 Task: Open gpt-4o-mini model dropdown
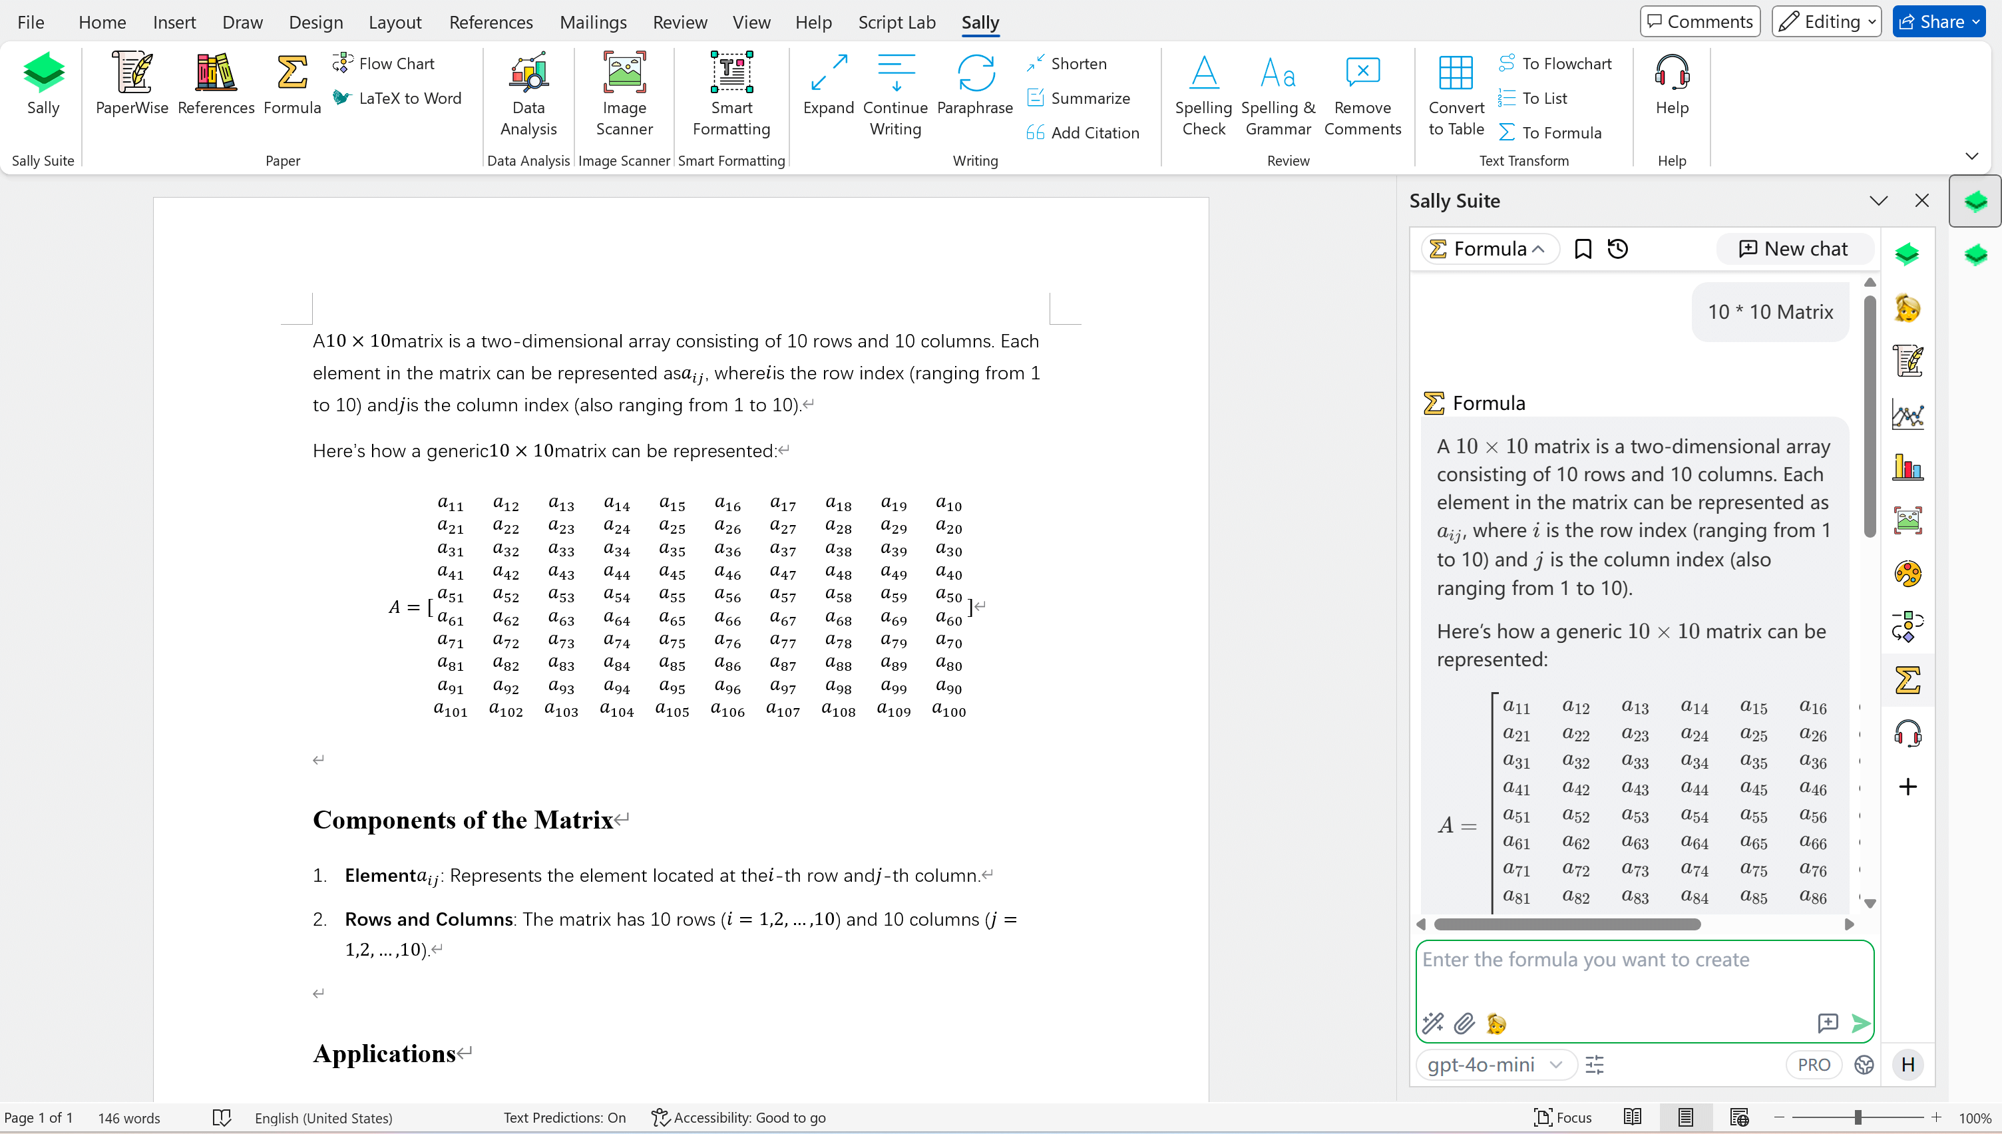1496,1065
